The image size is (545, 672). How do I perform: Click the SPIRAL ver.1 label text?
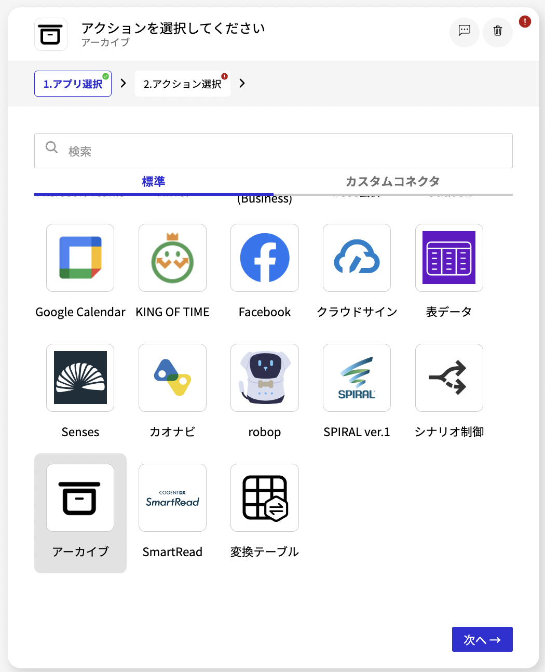point(357,432)
